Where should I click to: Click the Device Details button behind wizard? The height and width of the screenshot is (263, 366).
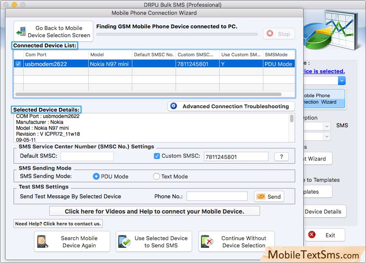point(325,211)
